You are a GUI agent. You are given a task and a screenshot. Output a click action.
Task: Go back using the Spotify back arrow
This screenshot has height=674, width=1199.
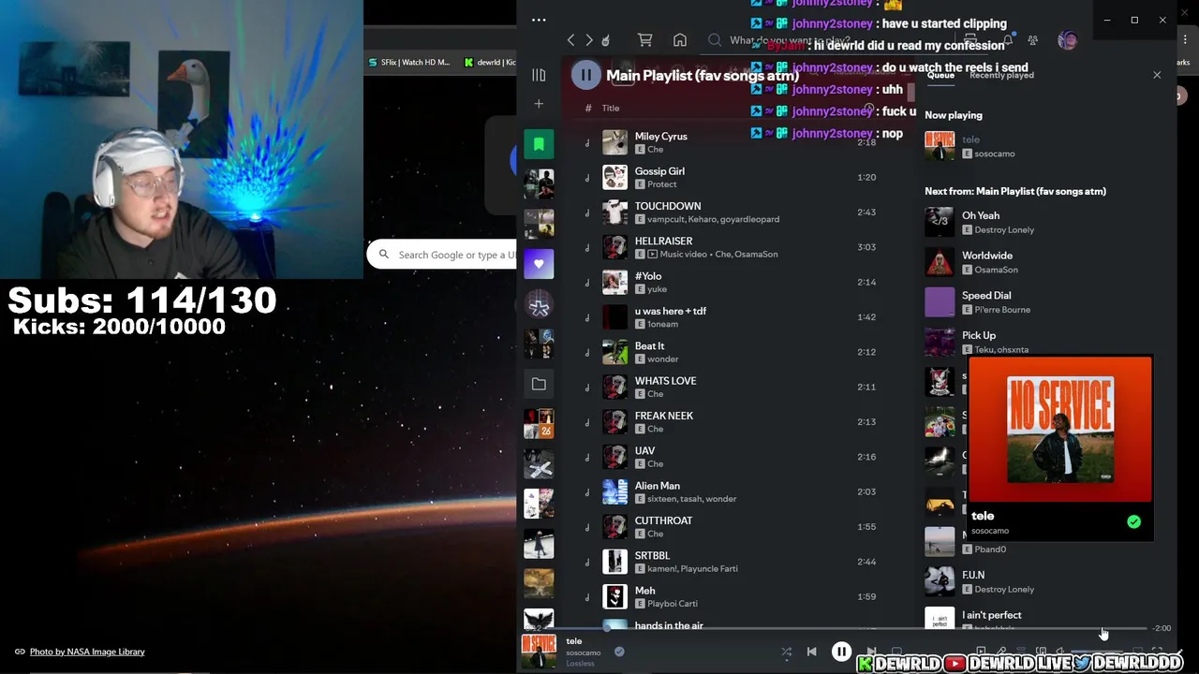tap(570, 40)
